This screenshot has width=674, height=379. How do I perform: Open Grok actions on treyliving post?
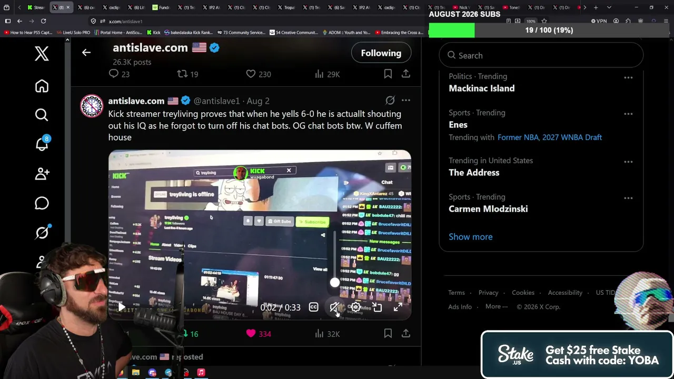[390, 100]
